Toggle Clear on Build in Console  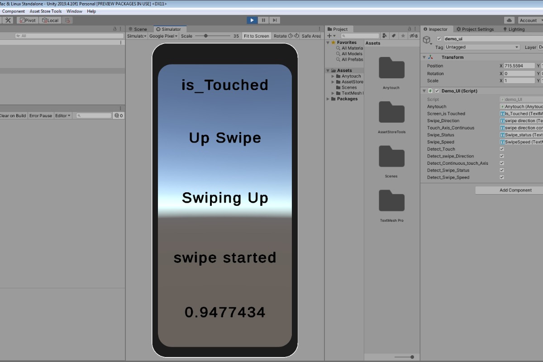(13, 115)
